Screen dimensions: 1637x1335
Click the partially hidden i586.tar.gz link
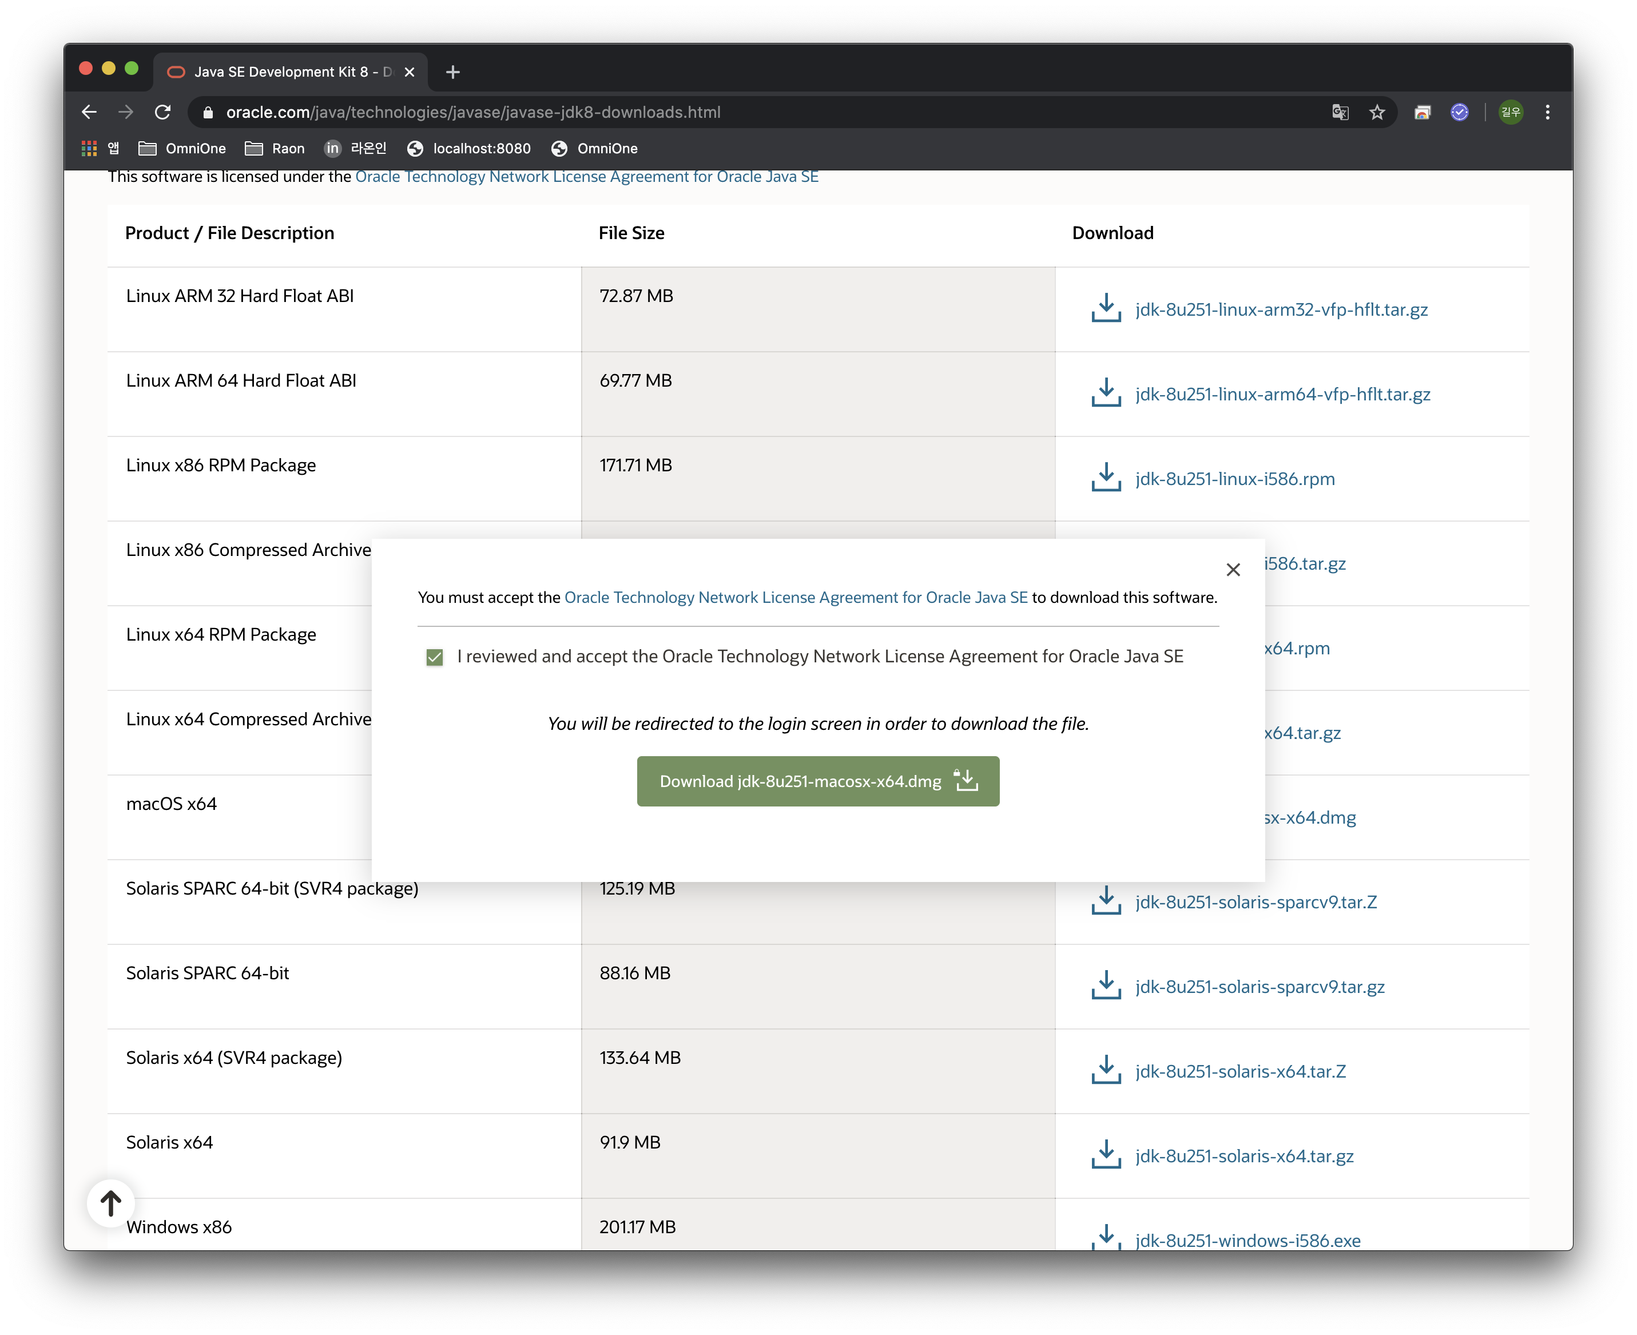coord(1306,563)
